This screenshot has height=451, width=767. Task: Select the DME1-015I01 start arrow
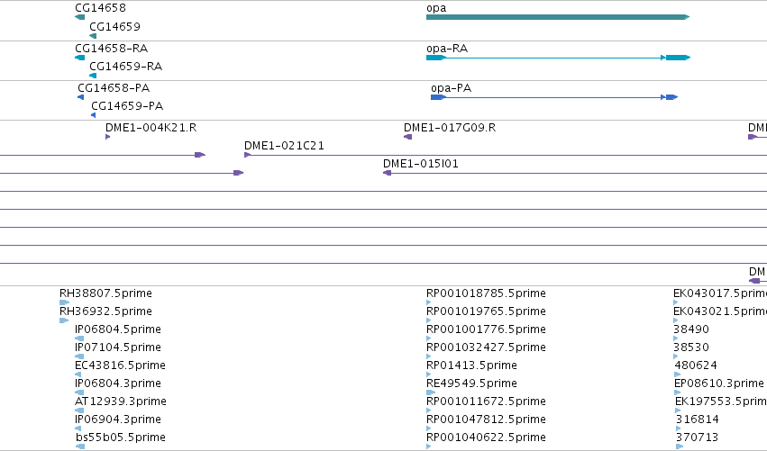(387, 173)
